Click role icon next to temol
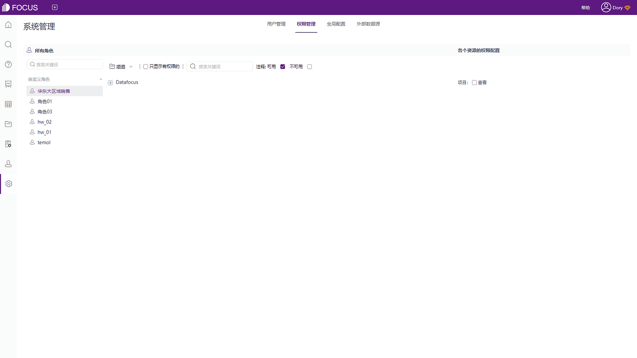Viewport: 637px width, 358px height. pos(32,142)
